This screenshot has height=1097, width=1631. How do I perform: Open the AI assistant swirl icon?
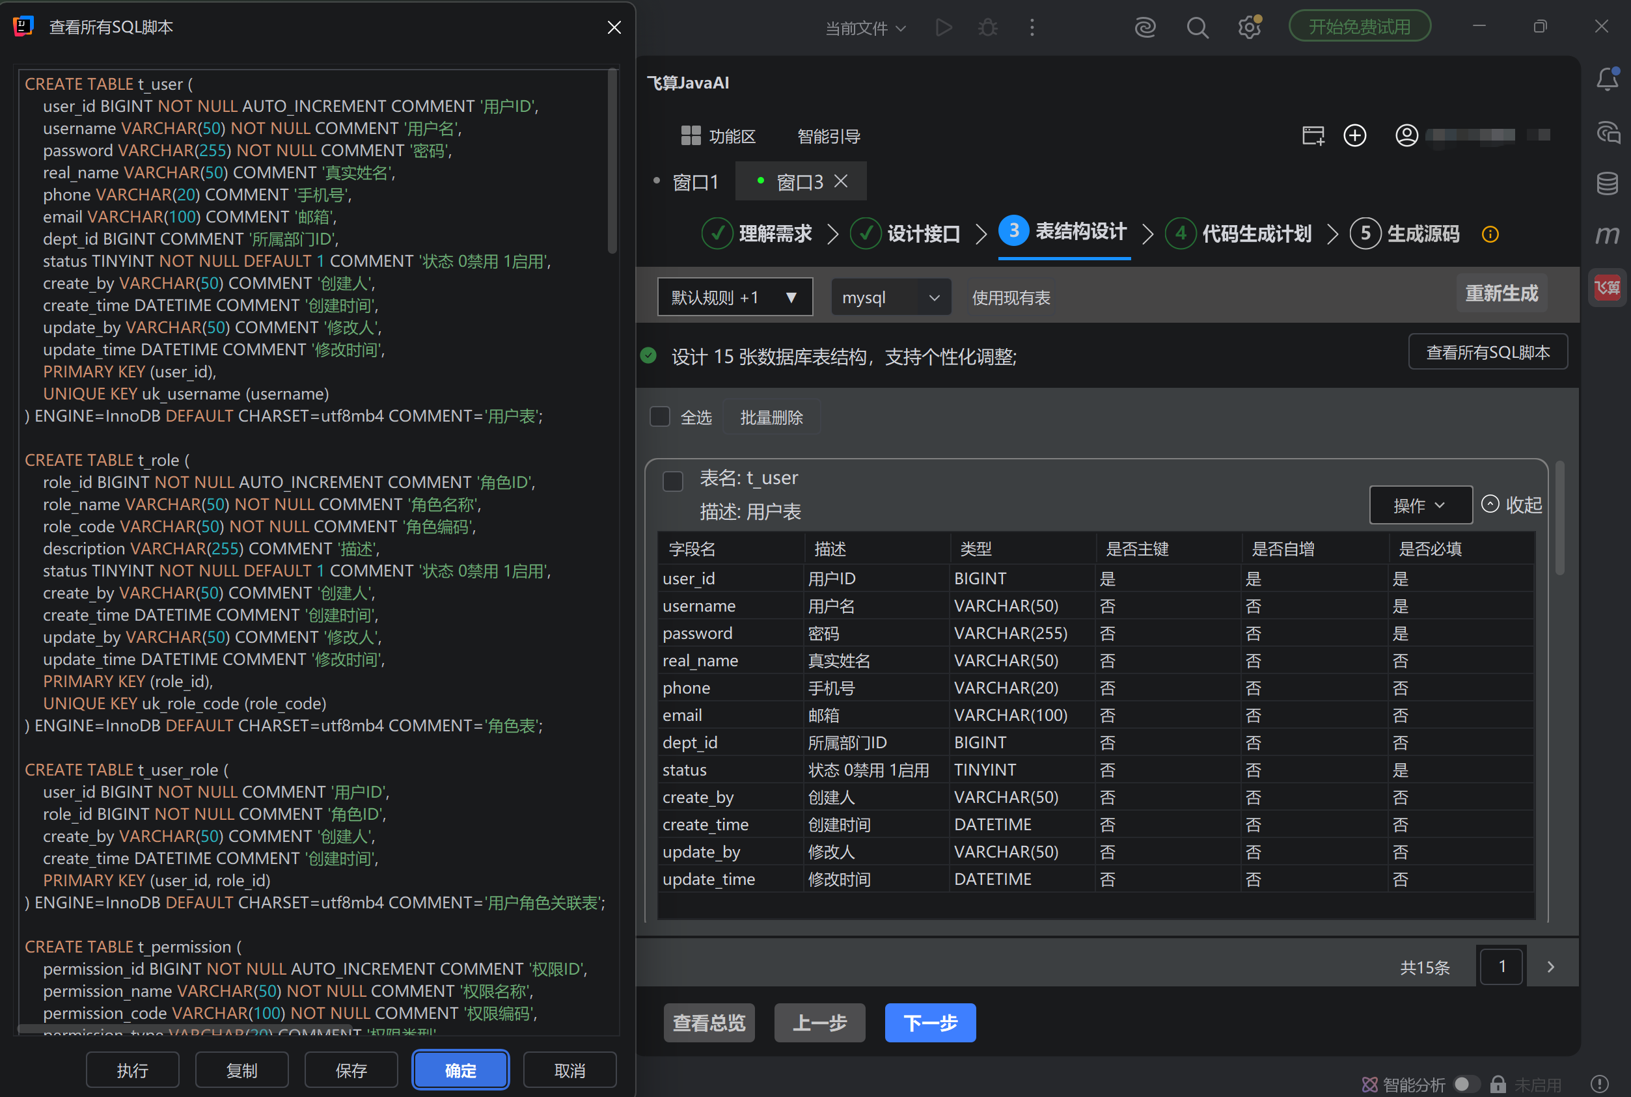coord(1145,27)
